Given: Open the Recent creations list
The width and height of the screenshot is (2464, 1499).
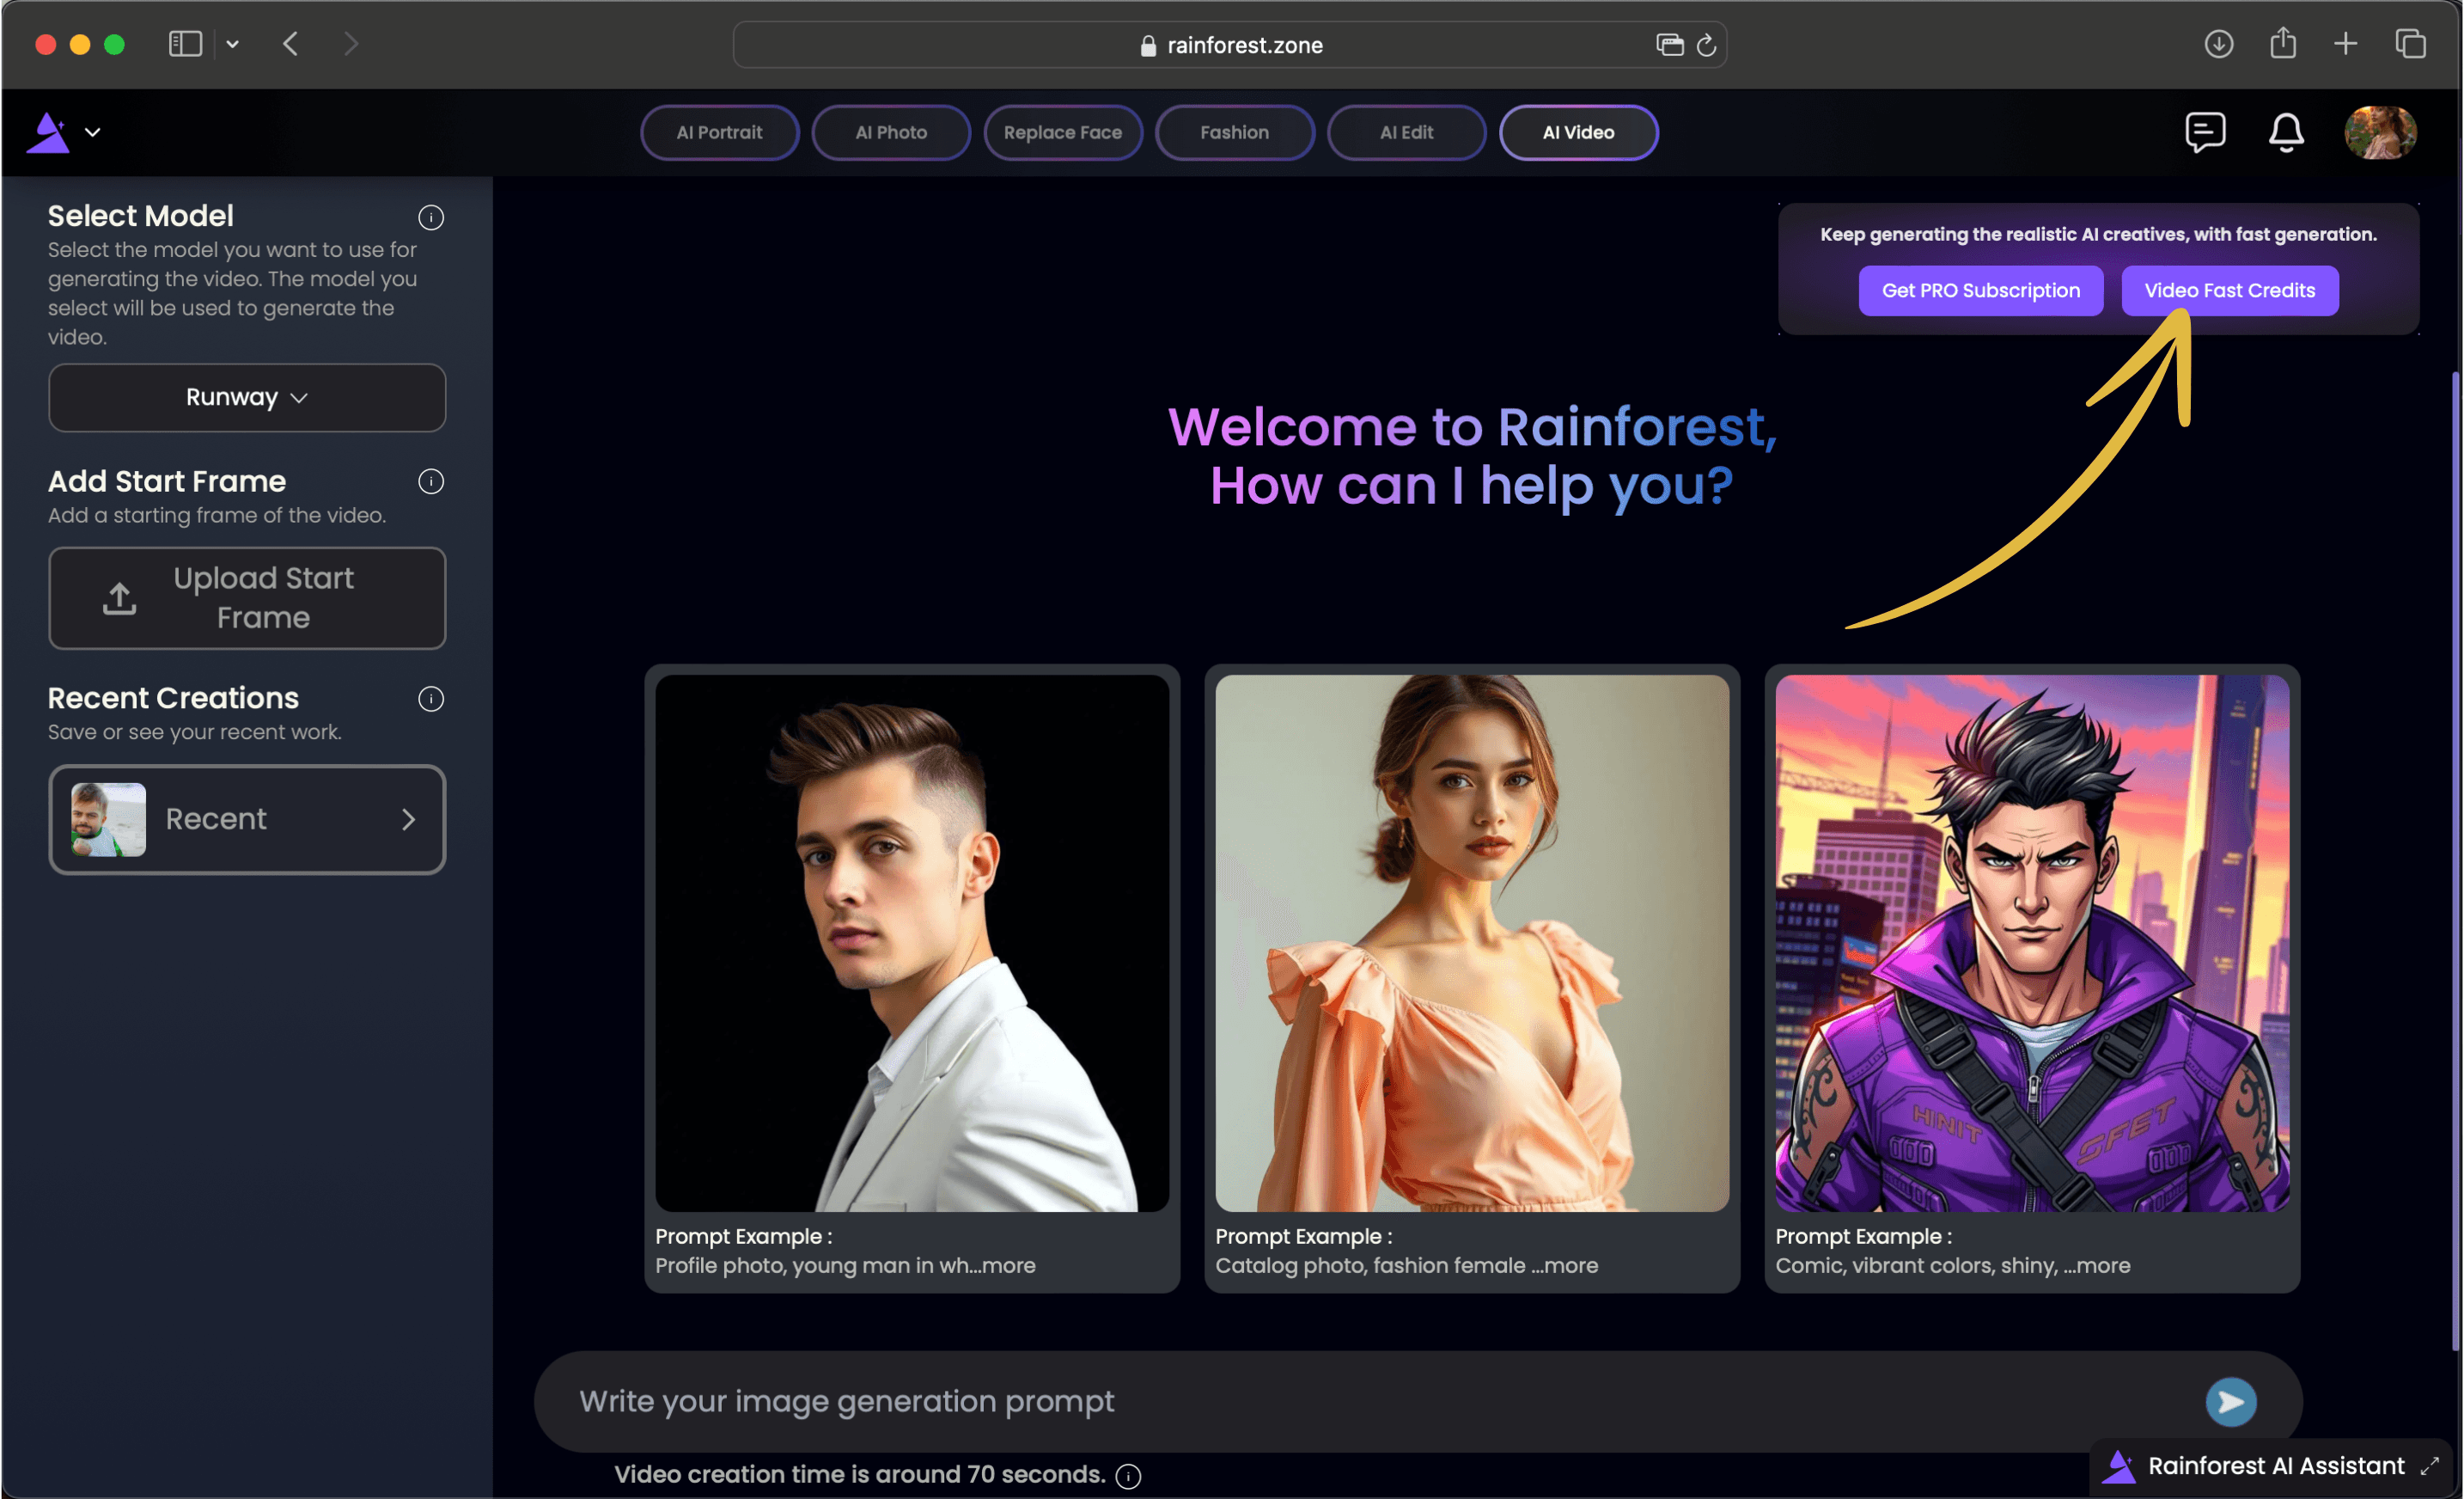Looking at the screenshot, I should (x=247, y=818).
